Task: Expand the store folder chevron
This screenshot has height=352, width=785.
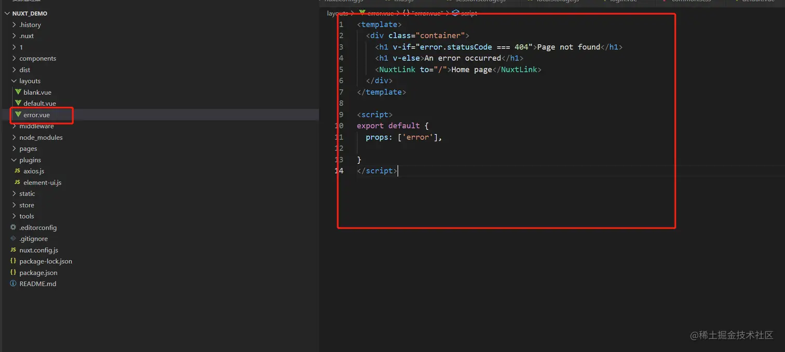Action: 14,205
